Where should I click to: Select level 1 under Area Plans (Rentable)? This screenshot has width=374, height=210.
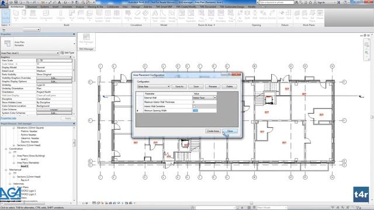tap(25, 166)
